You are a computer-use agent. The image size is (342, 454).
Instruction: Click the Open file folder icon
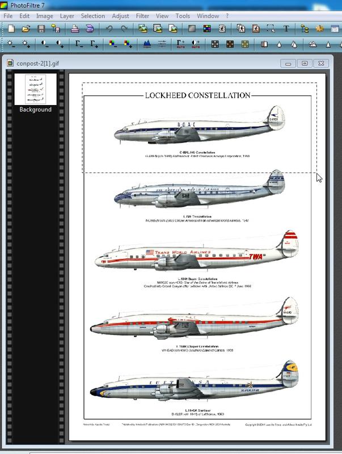(26, 28)
